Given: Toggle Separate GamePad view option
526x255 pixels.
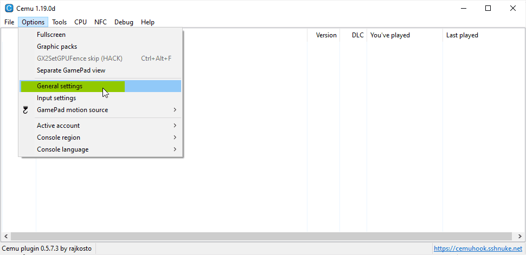Looking at the screenshot, I should [x=71, y=70].
